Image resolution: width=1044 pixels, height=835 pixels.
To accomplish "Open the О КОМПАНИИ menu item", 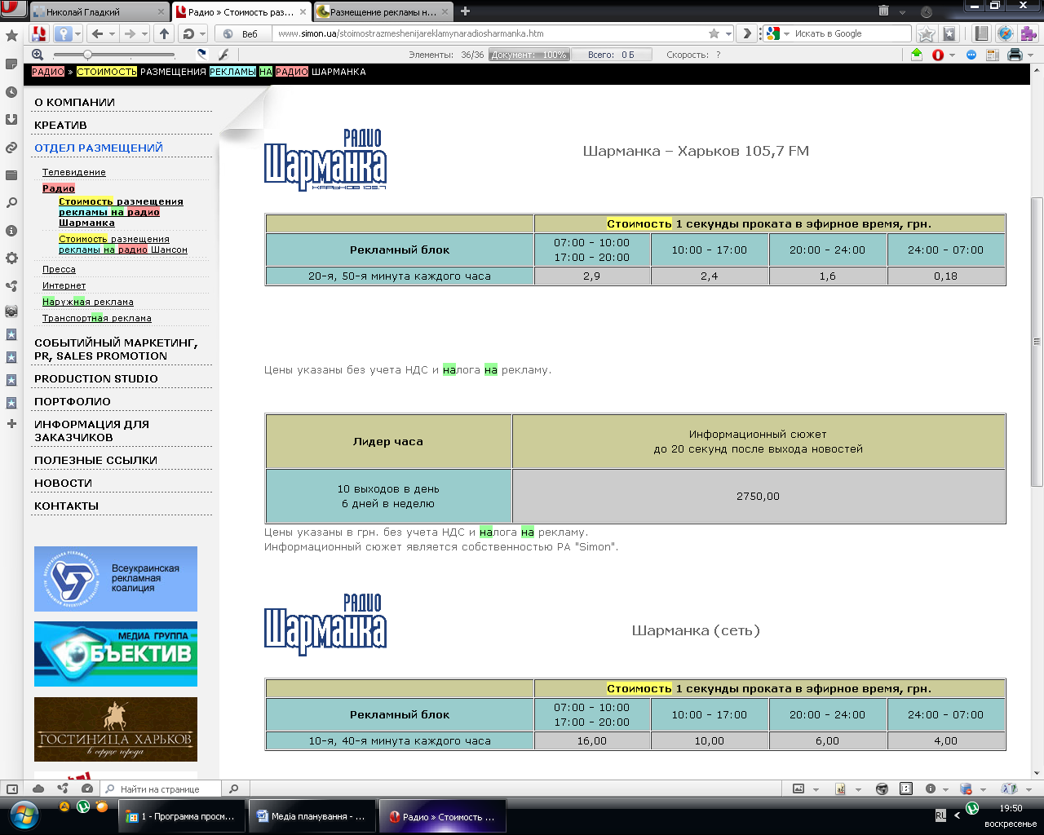I will click(74, 102).
